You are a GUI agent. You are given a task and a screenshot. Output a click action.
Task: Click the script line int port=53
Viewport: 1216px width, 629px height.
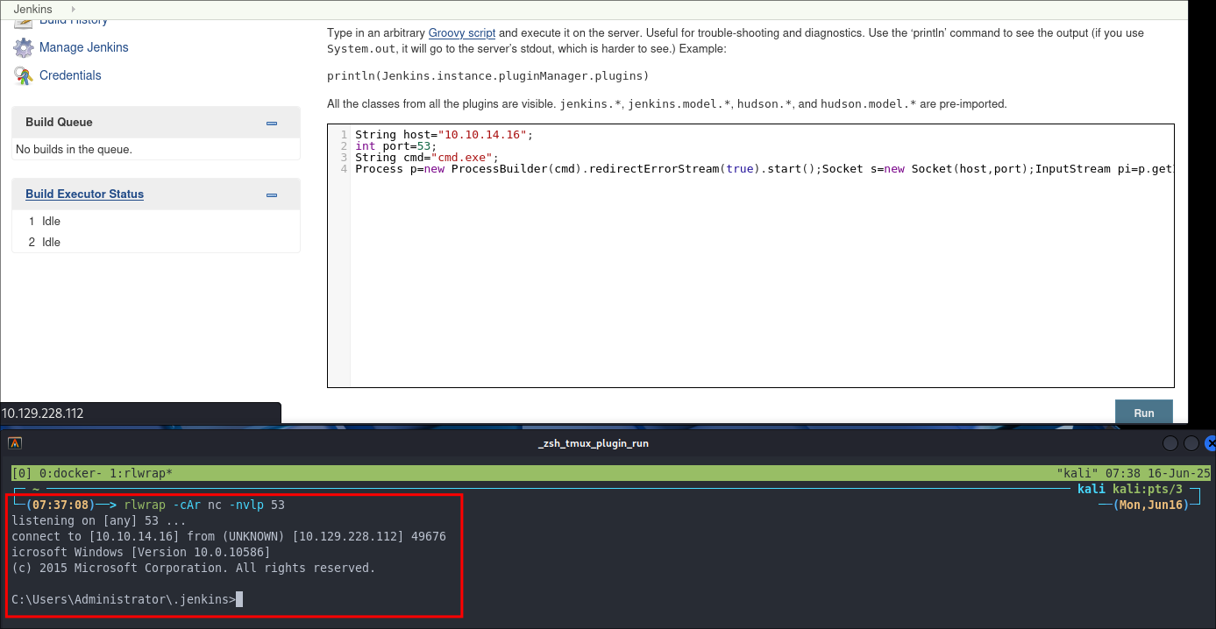(x=396, y=146)
